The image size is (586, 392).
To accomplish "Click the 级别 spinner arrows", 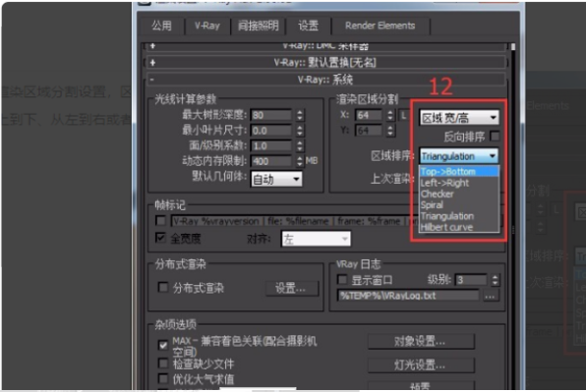I will click(496, 280).
